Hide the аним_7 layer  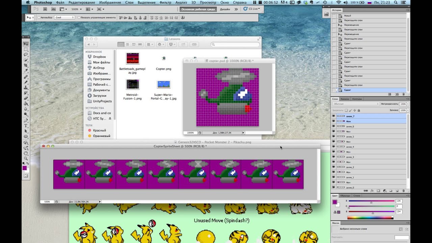click(x=333, y=116)
